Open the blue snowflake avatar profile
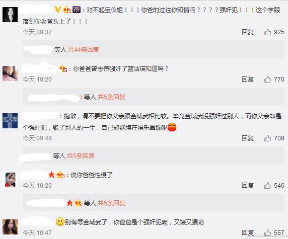This screenshot has height=239, width=288. click(x=10, y=121)
